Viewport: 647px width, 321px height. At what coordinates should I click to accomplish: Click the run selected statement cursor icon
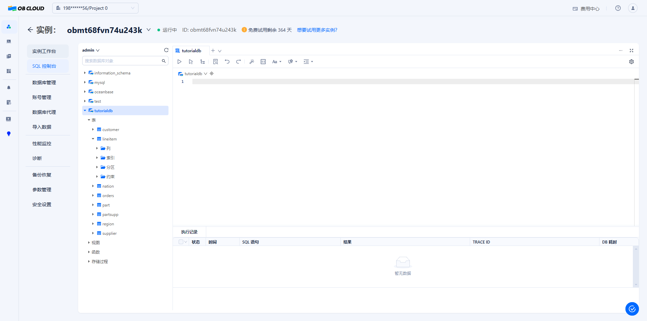point(191,62)
